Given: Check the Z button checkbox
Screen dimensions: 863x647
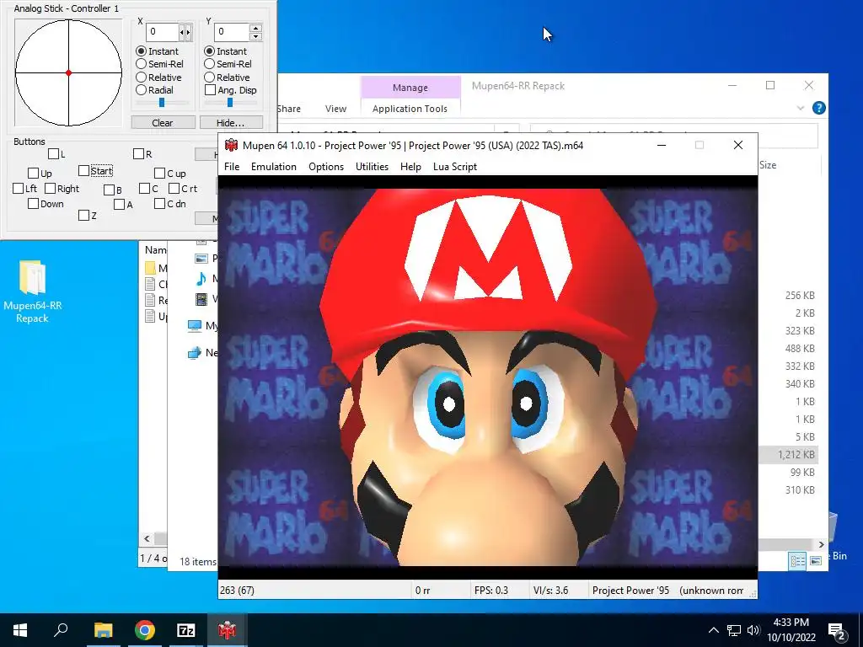Looking at the screenshot, I should (83, 216).
